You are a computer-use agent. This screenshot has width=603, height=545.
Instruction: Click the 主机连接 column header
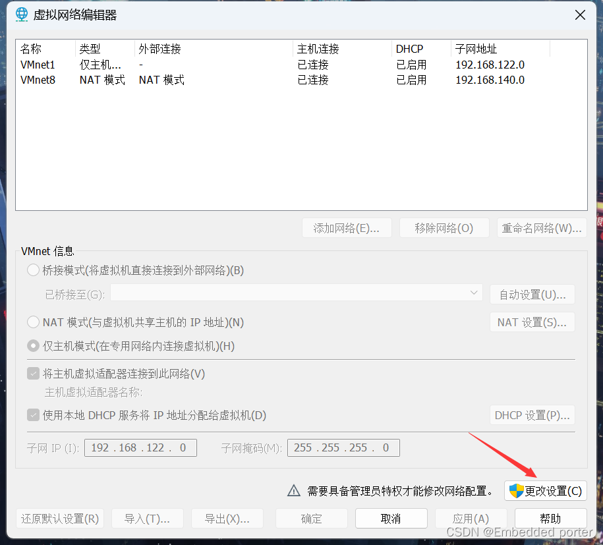click(x=342, y=49)
